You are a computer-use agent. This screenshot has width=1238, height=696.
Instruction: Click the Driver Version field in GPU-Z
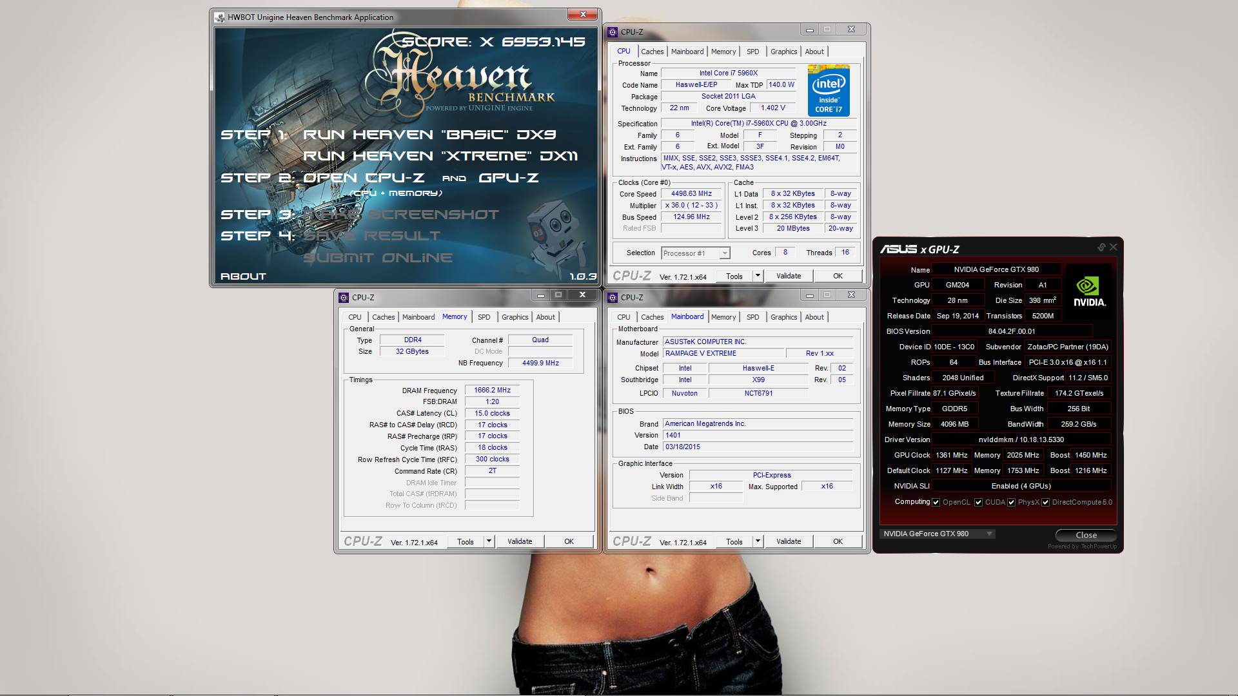click(x=1021, y=440)
